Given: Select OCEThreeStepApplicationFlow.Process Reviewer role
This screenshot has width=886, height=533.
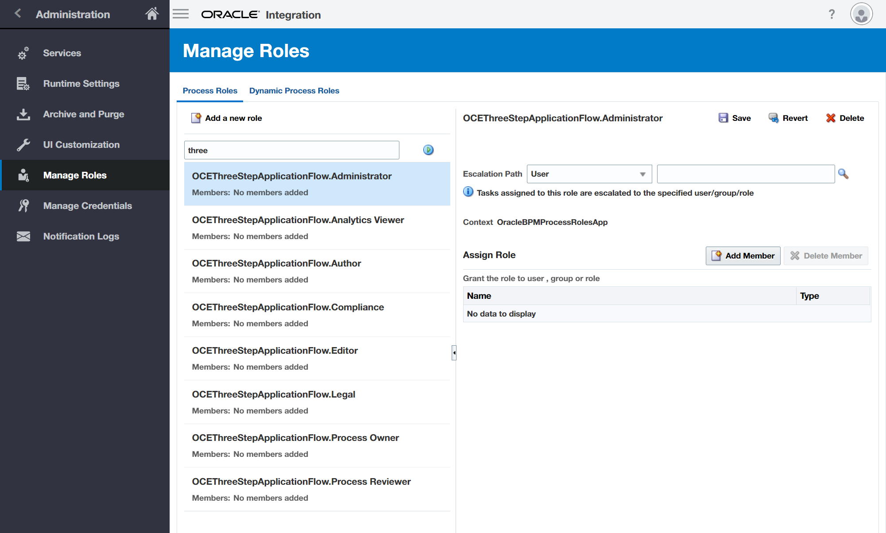Looking at the screenshot, I should tap(317, 489).
